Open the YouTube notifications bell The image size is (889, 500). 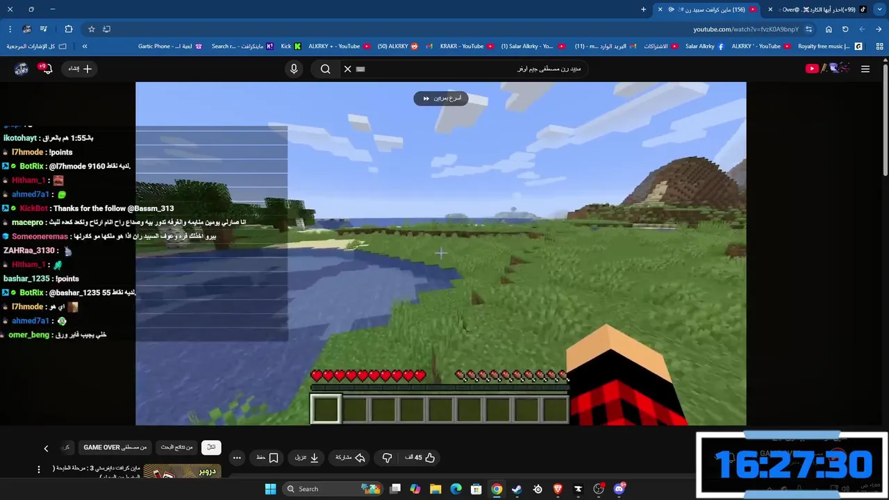[x=47, y=69]
